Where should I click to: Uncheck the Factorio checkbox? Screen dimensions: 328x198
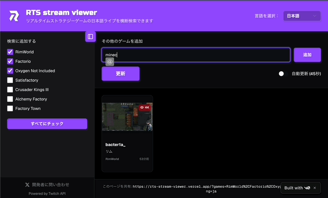tap(10, 62)
